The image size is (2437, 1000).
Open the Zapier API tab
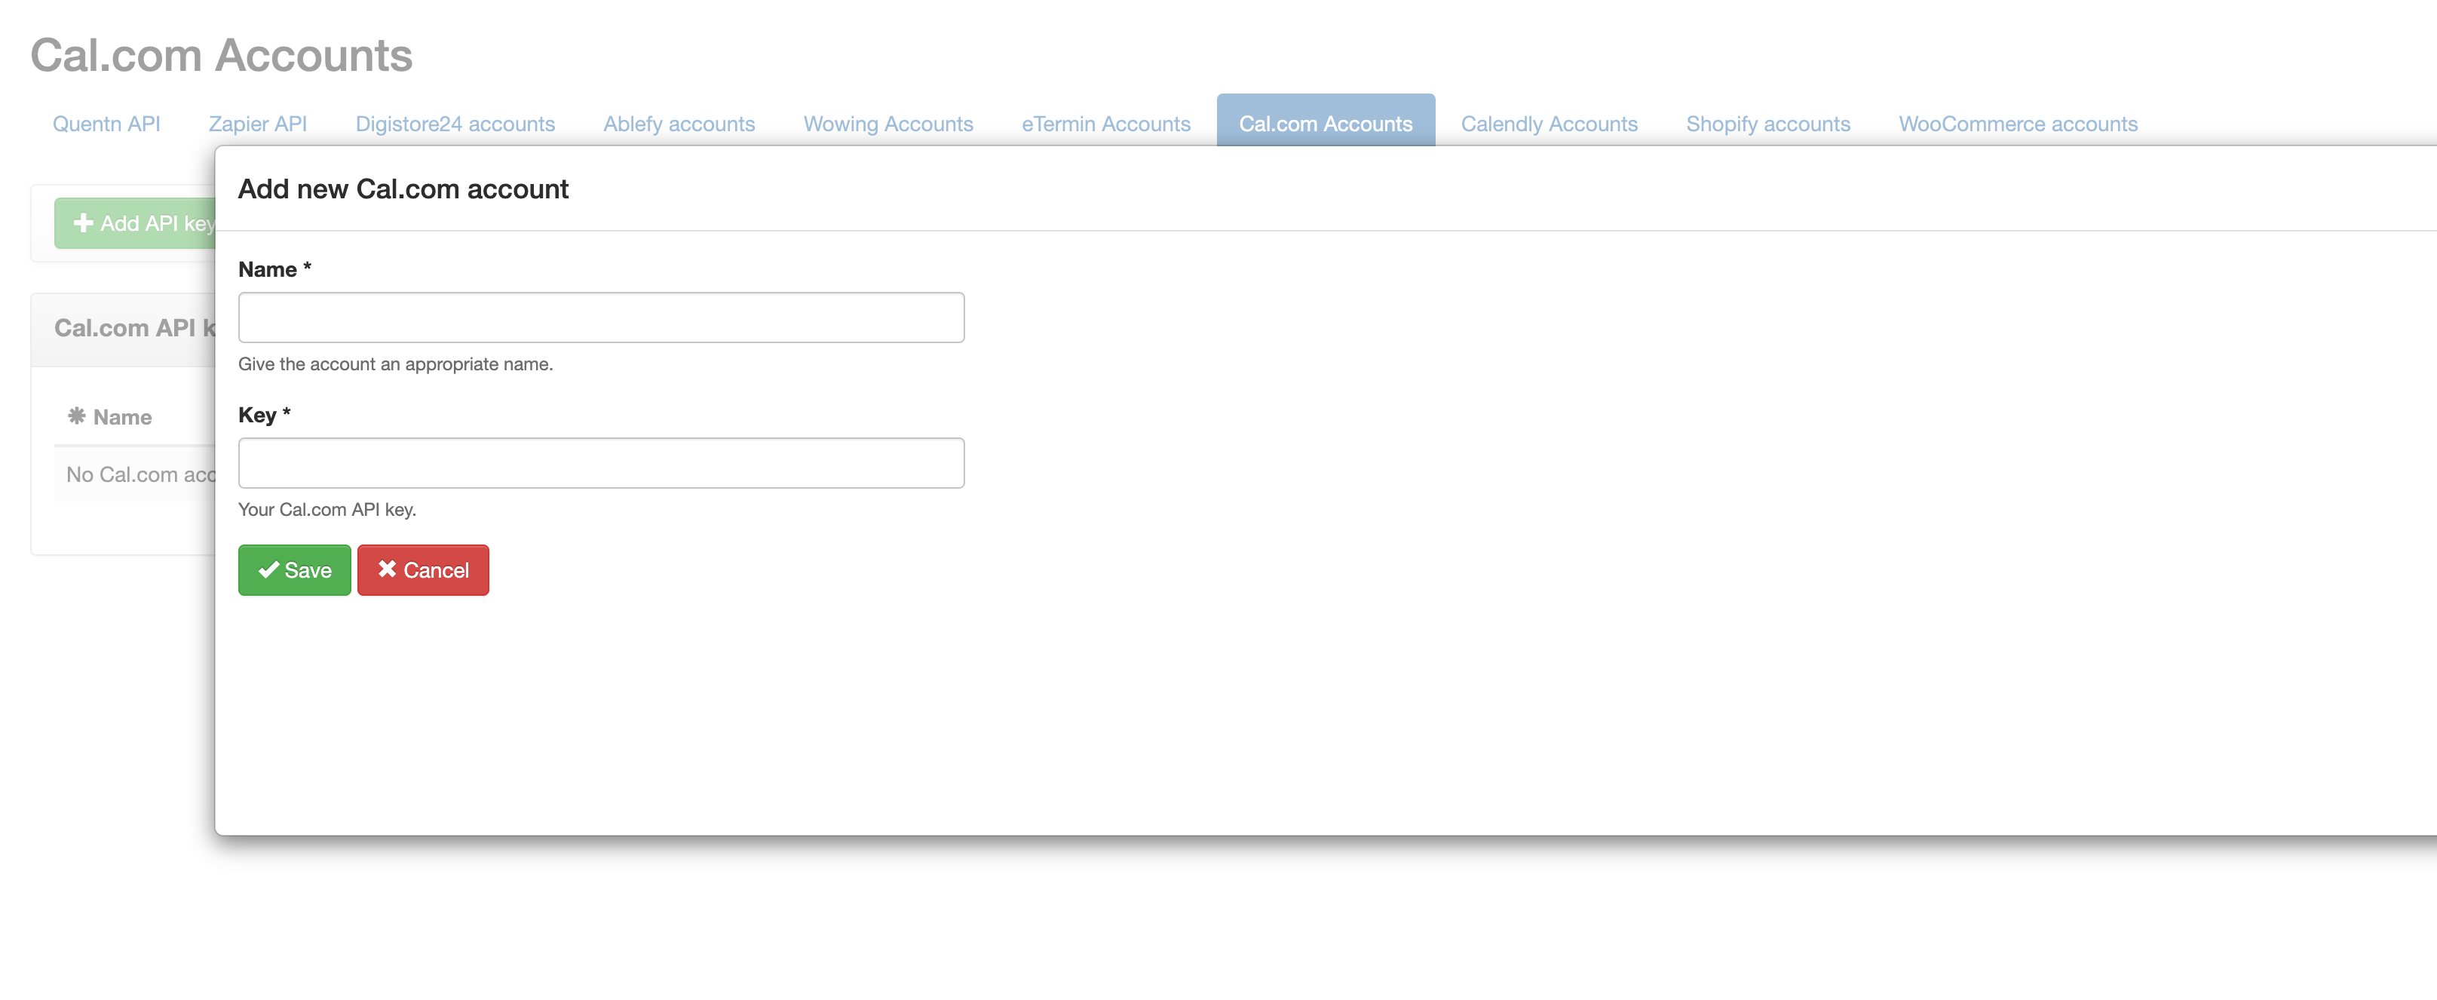257,124
